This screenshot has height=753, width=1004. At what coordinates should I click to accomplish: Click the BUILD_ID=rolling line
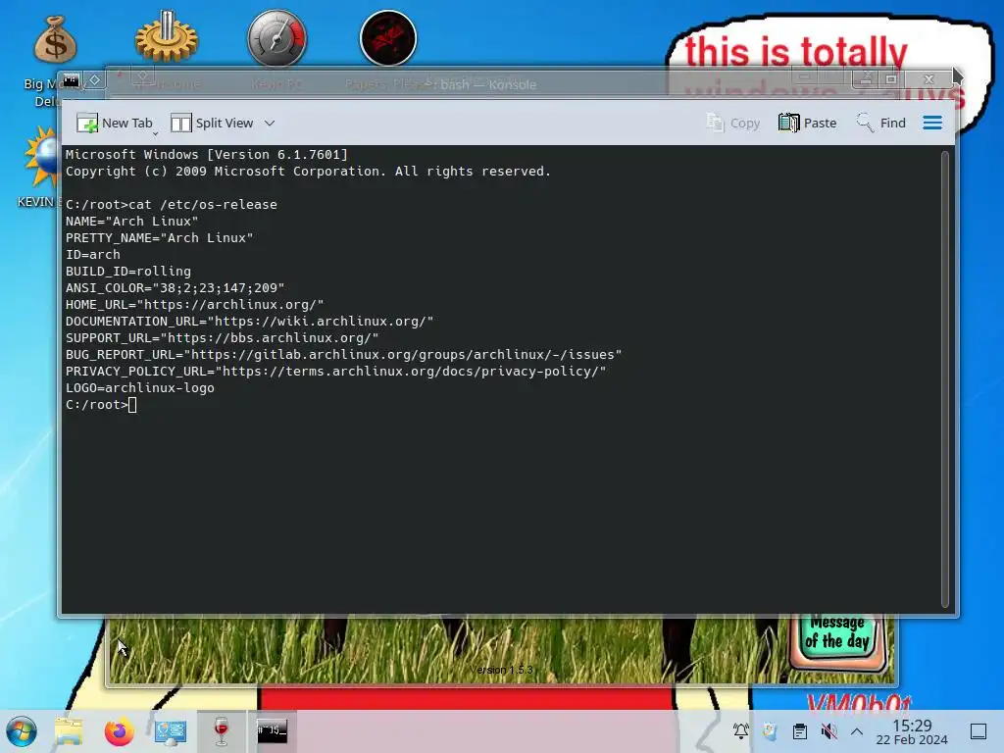(128, 272)
